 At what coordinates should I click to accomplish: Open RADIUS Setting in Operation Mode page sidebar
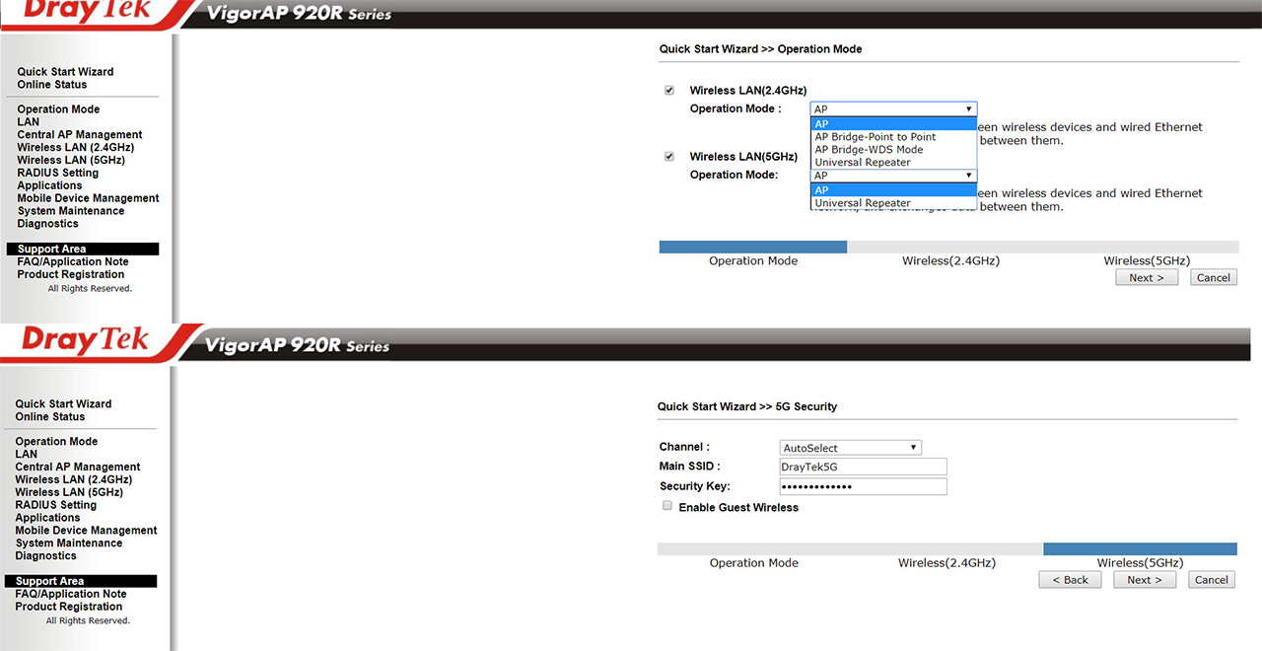click(x=58, y=173)
